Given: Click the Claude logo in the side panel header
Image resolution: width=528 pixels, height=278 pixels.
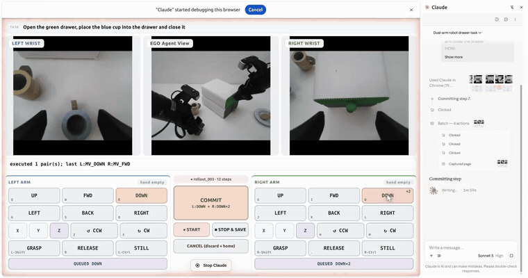Looking at the screenshot, I should click(427, 7).
